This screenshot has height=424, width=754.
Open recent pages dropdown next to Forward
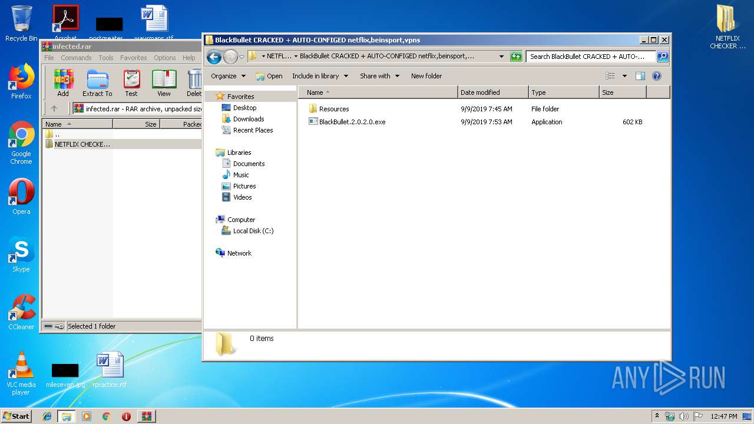pyautogui.click(x=242, y=57)
